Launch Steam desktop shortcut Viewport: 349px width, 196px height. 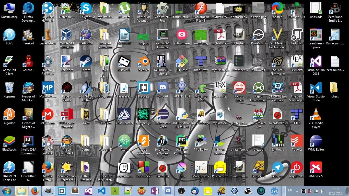point(86,64)
